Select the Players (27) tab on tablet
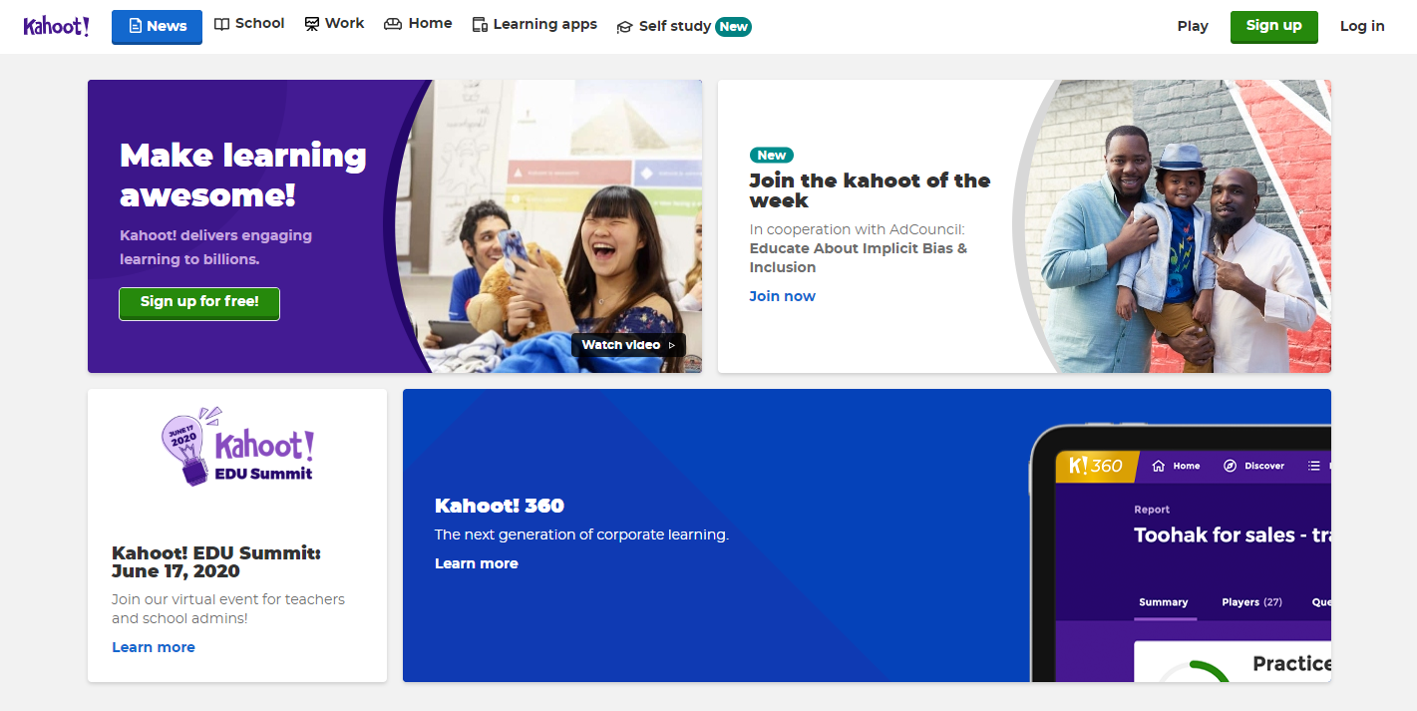 tap(1251, 602)
